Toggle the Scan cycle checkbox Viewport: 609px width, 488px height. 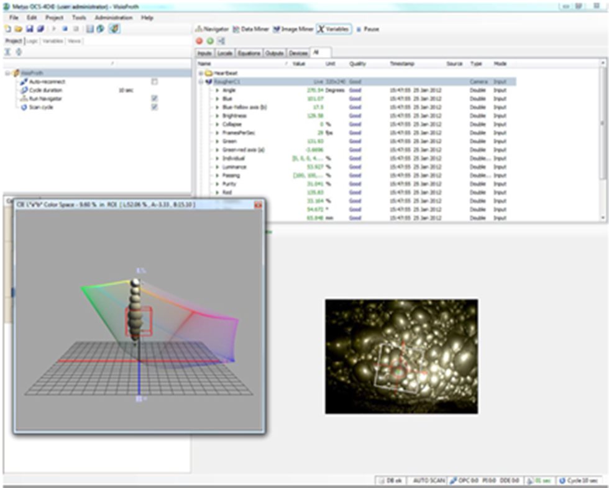coord(155,107)
